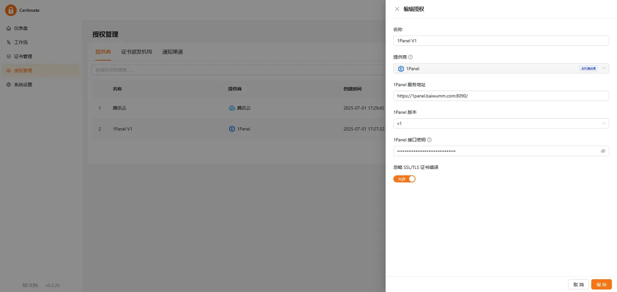Screen dimensions: 617x292
Task: Focus the 按授权名称搜索 search field
Action: (x=238, y=70)
